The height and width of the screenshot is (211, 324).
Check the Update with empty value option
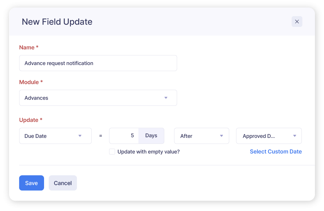(112, 151)
